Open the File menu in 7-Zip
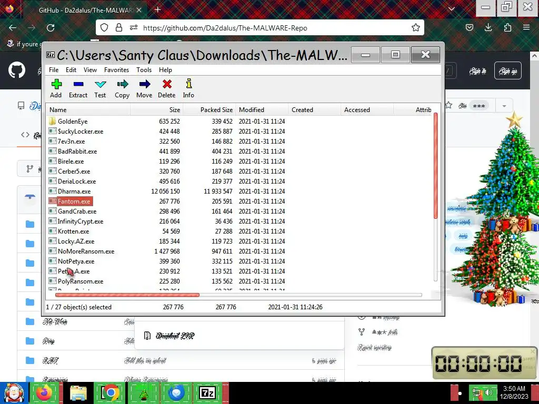Image resolution: width=539 pixels, height=404 pixels. pyautogui.click(x=54, y=70)
